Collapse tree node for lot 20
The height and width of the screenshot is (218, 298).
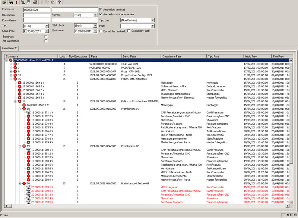pyautogui.click(x=20, y=184)
